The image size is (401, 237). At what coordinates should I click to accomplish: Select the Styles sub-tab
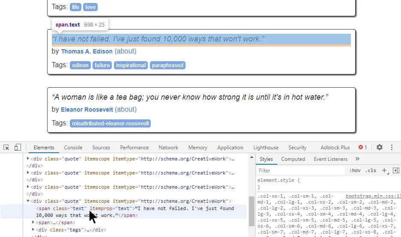[x=266, y=159]
